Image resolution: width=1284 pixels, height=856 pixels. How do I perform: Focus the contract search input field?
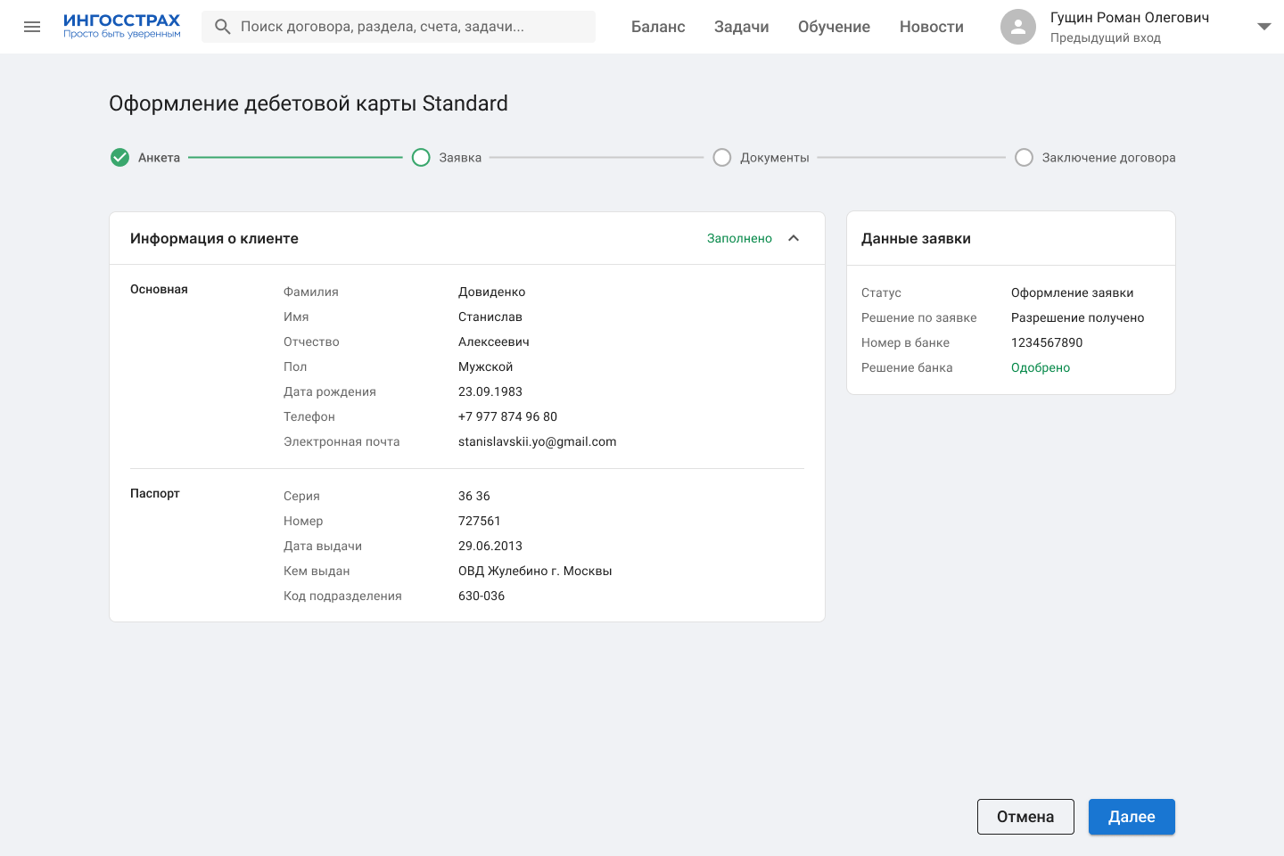[410, 27]
